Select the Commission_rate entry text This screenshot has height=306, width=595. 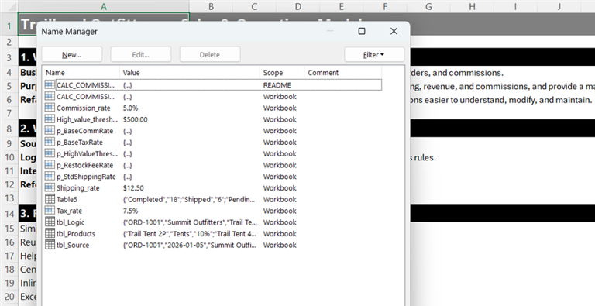[x=84, y=108]
